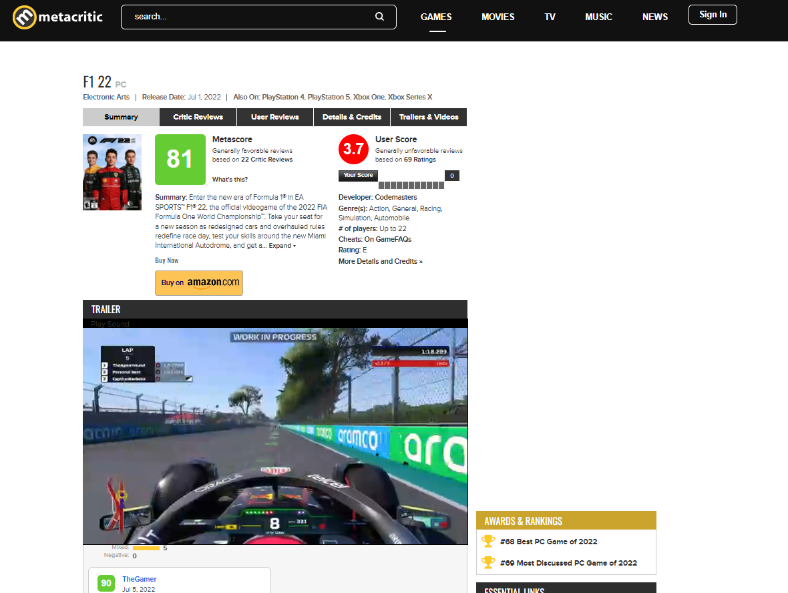Switch to Critic Reviews tab
The height and width of the screenshot is (593, 788).
(x=198, y=117)
